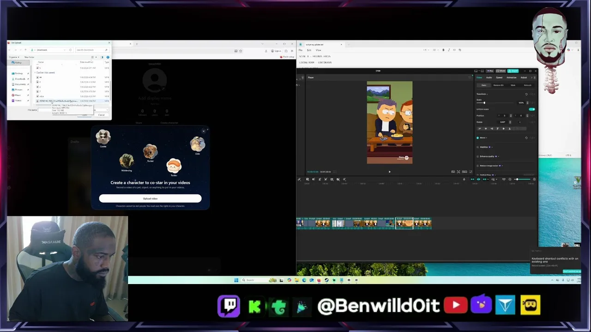Screen dimensions: 591x332
Task: Open the Mask sub-tab in CapCut
Action: point(513,85)
